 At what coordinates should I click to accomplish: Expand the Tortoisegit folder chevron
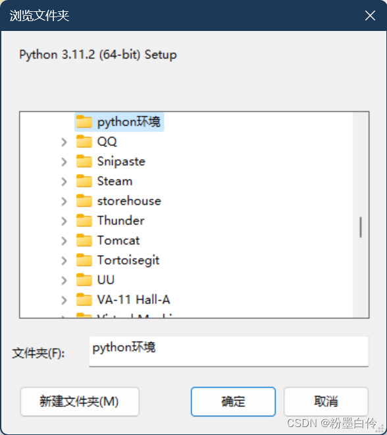(x=64, y=261)
